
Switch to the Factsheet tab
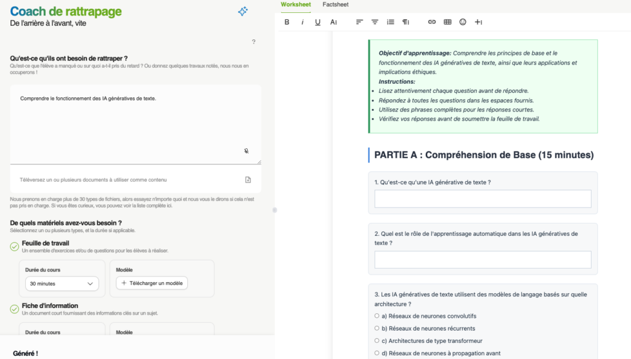coord(335,4)
